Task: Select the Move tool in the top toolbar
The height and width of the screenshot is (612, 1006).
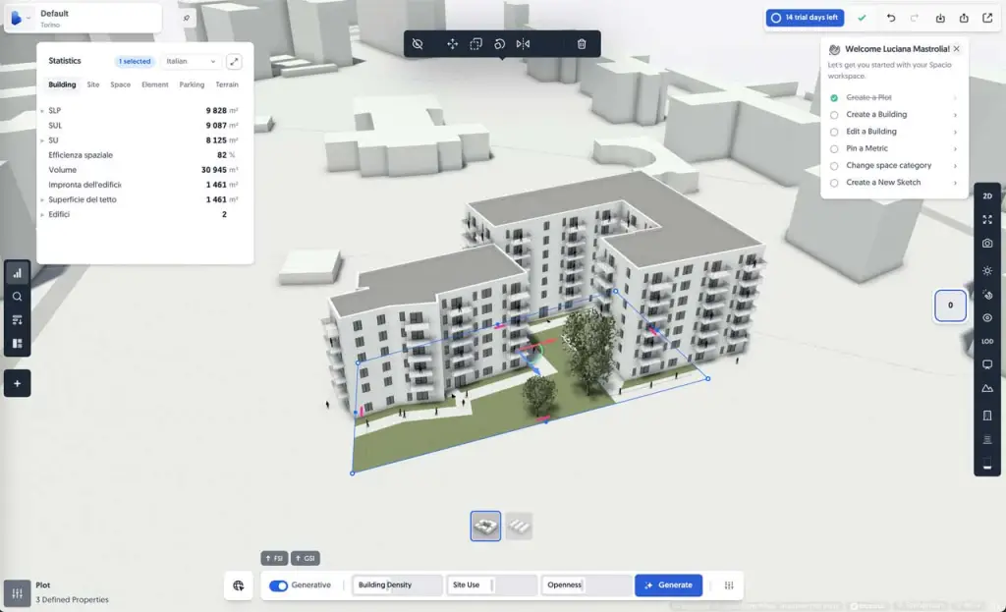Action: point(452,43)
